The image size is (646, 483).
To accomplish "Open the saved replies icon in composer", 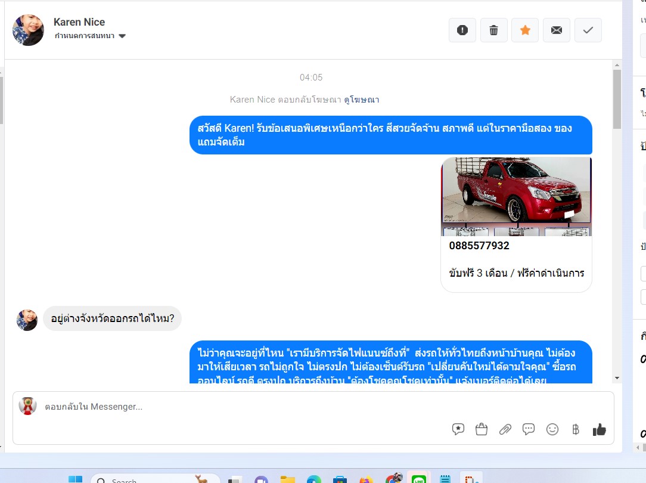I will tap(458, 429).
